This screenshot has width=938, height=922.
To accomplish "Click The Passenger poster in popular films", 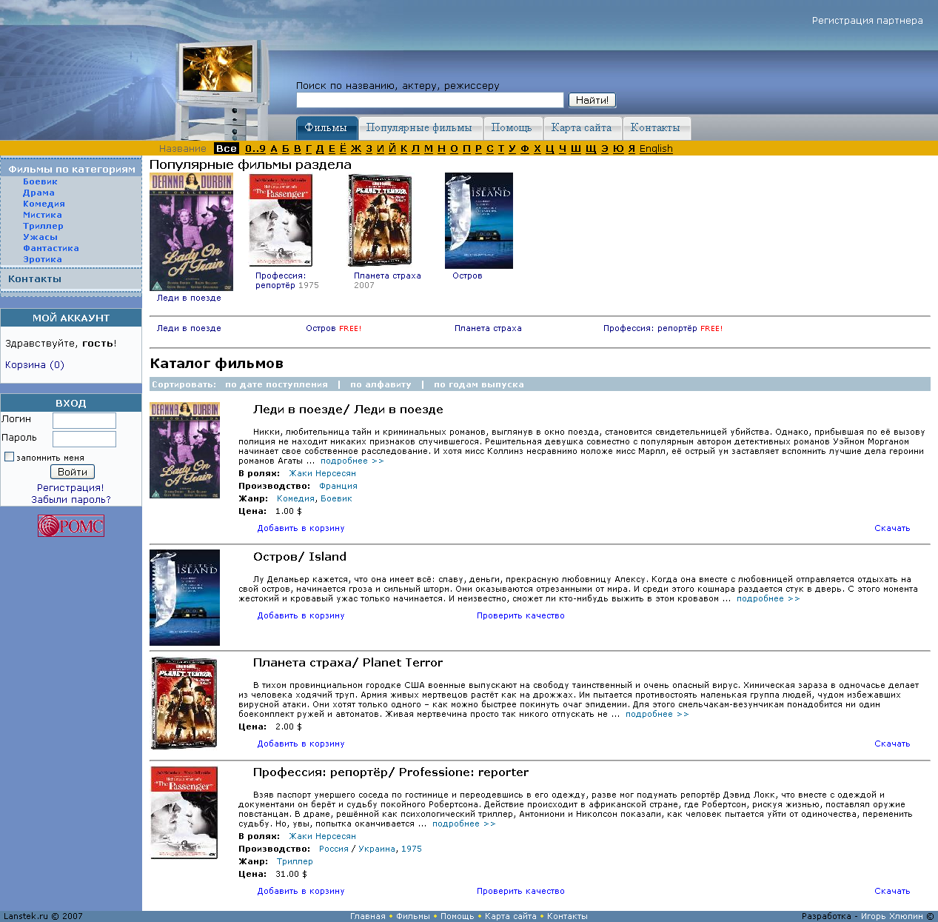I will coord(281,220).
